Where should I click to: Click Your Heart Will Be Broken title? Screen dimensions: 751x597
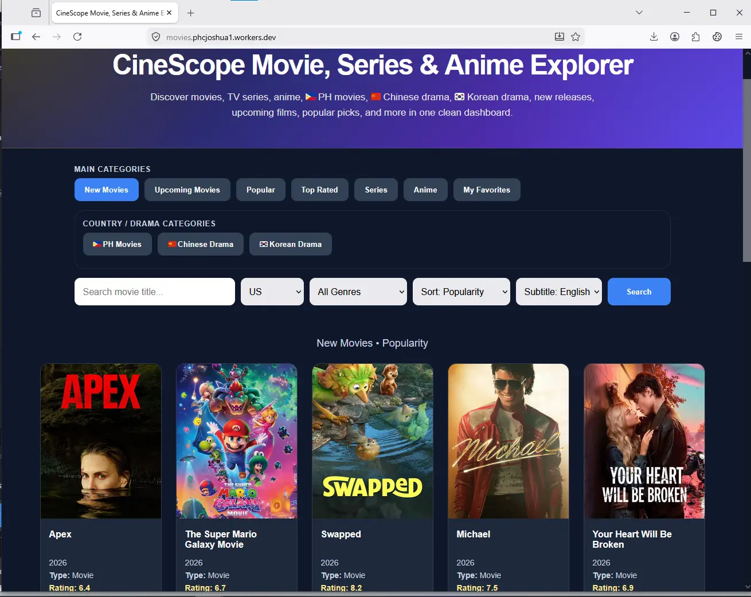[632, 539]
